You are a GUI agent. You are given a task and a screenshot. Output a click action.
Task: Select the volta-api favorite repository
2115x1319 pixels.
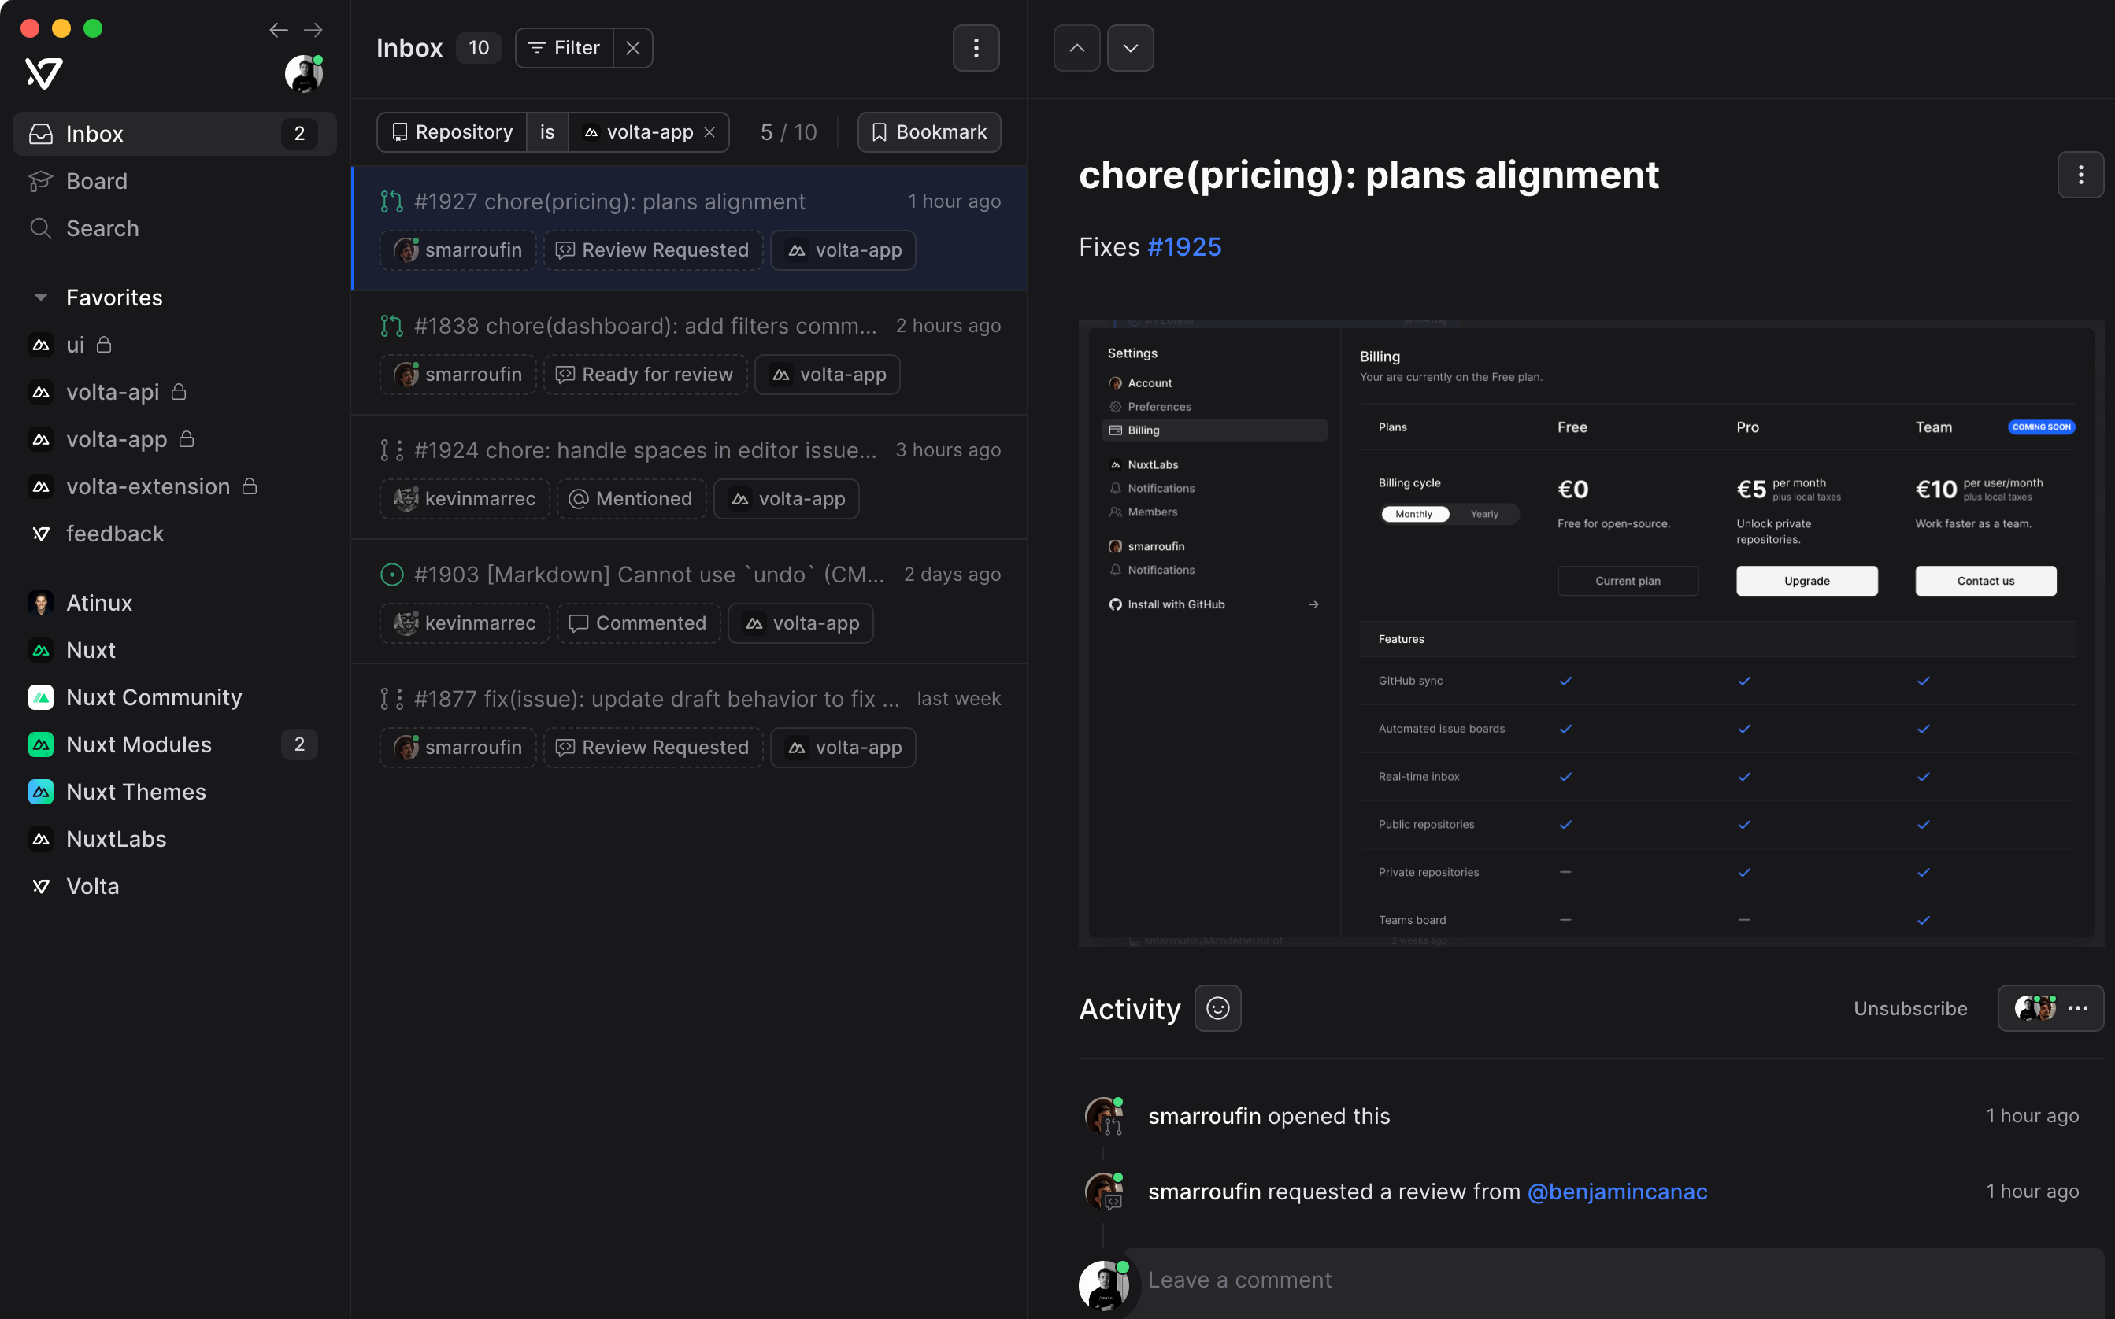point(175,392)
